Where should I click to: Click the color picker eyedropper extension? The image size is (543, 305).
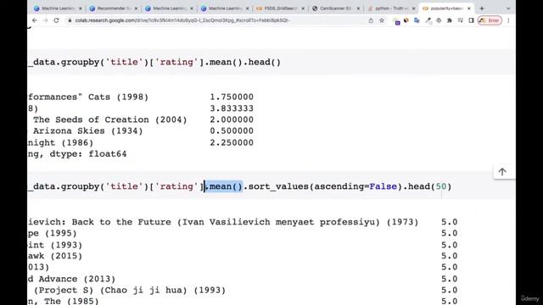click(x=428, y=20)
